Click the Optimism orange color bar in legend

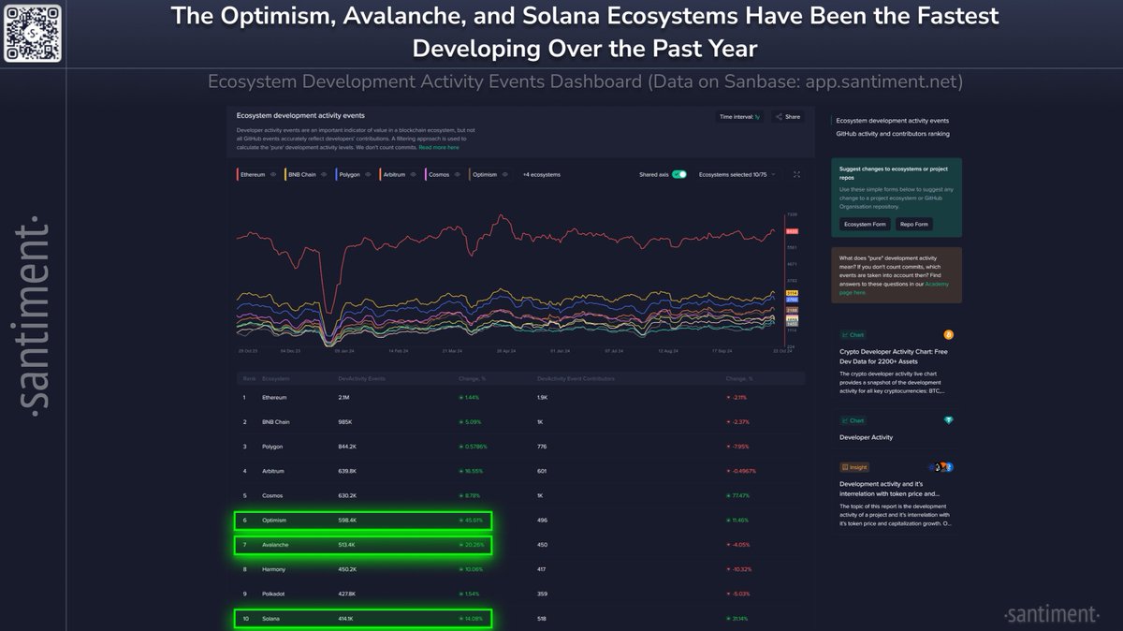click(x=470, y=174)
